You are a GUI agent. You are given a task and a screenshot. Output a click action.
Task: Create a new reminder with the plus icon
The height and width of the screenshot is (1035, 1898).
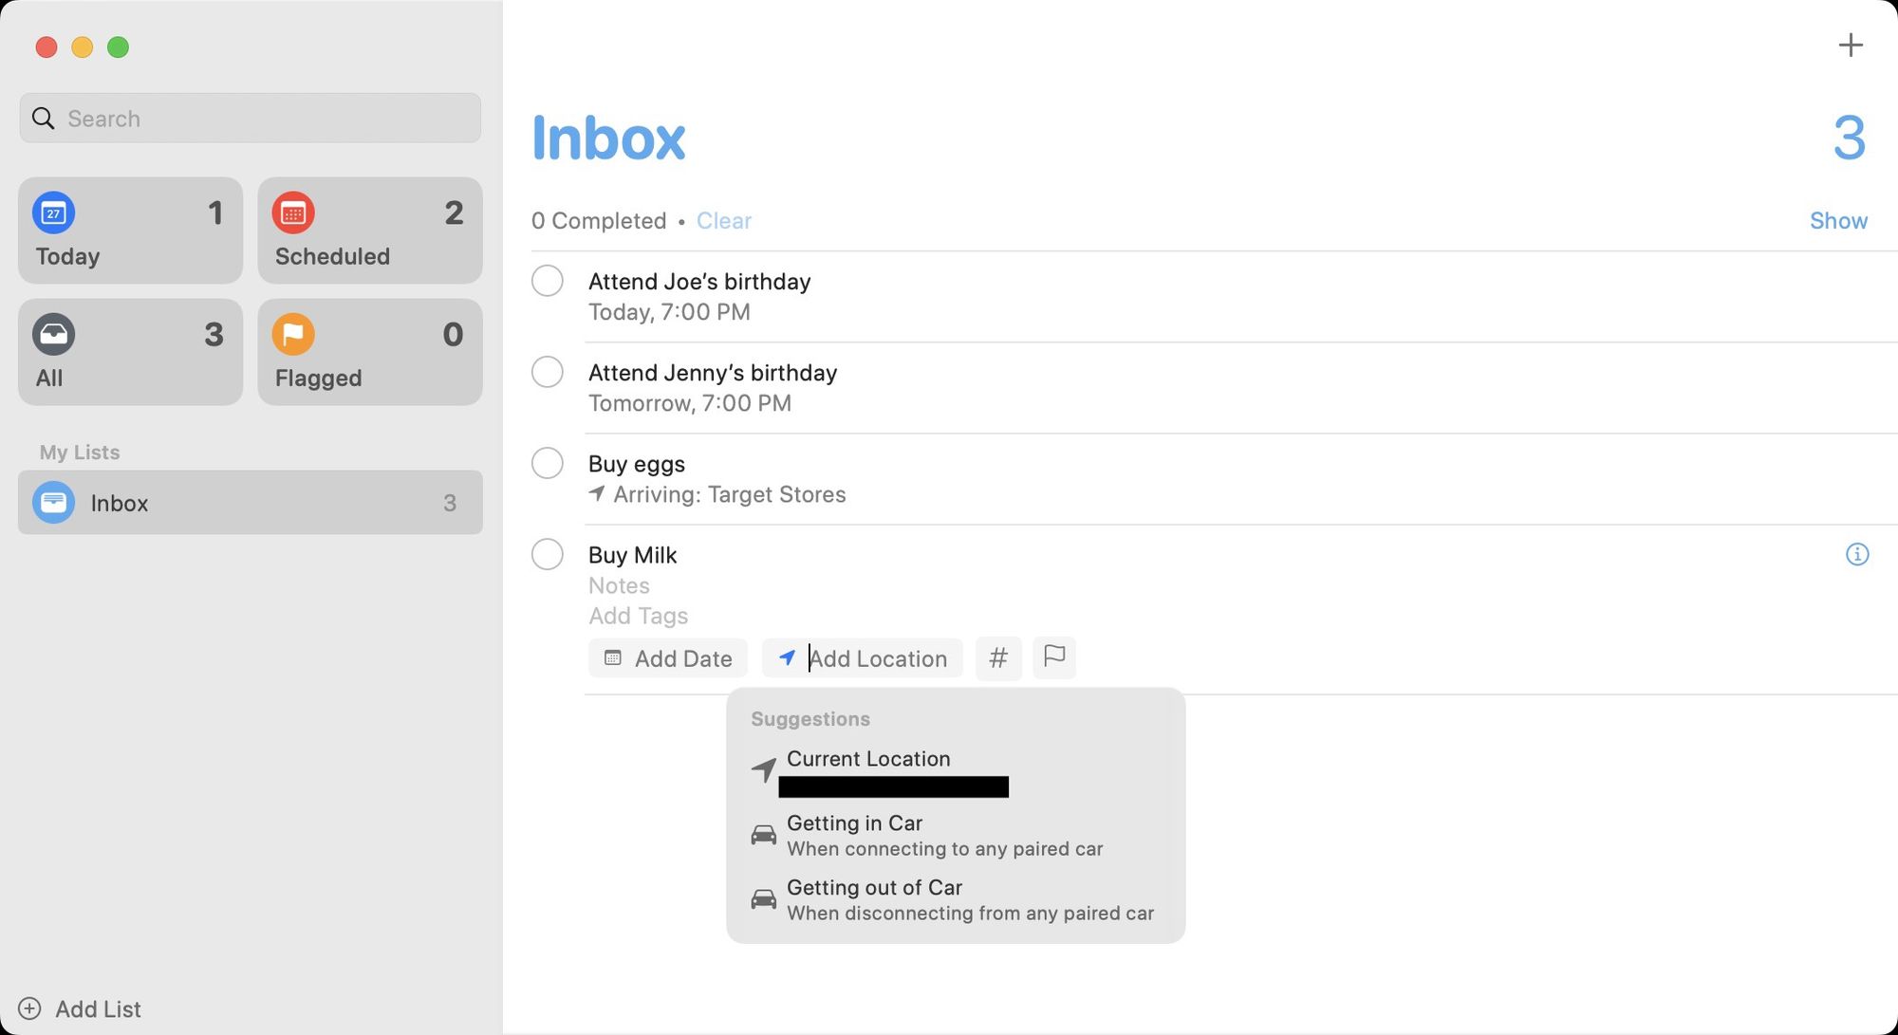click(x=1851, y=45)
